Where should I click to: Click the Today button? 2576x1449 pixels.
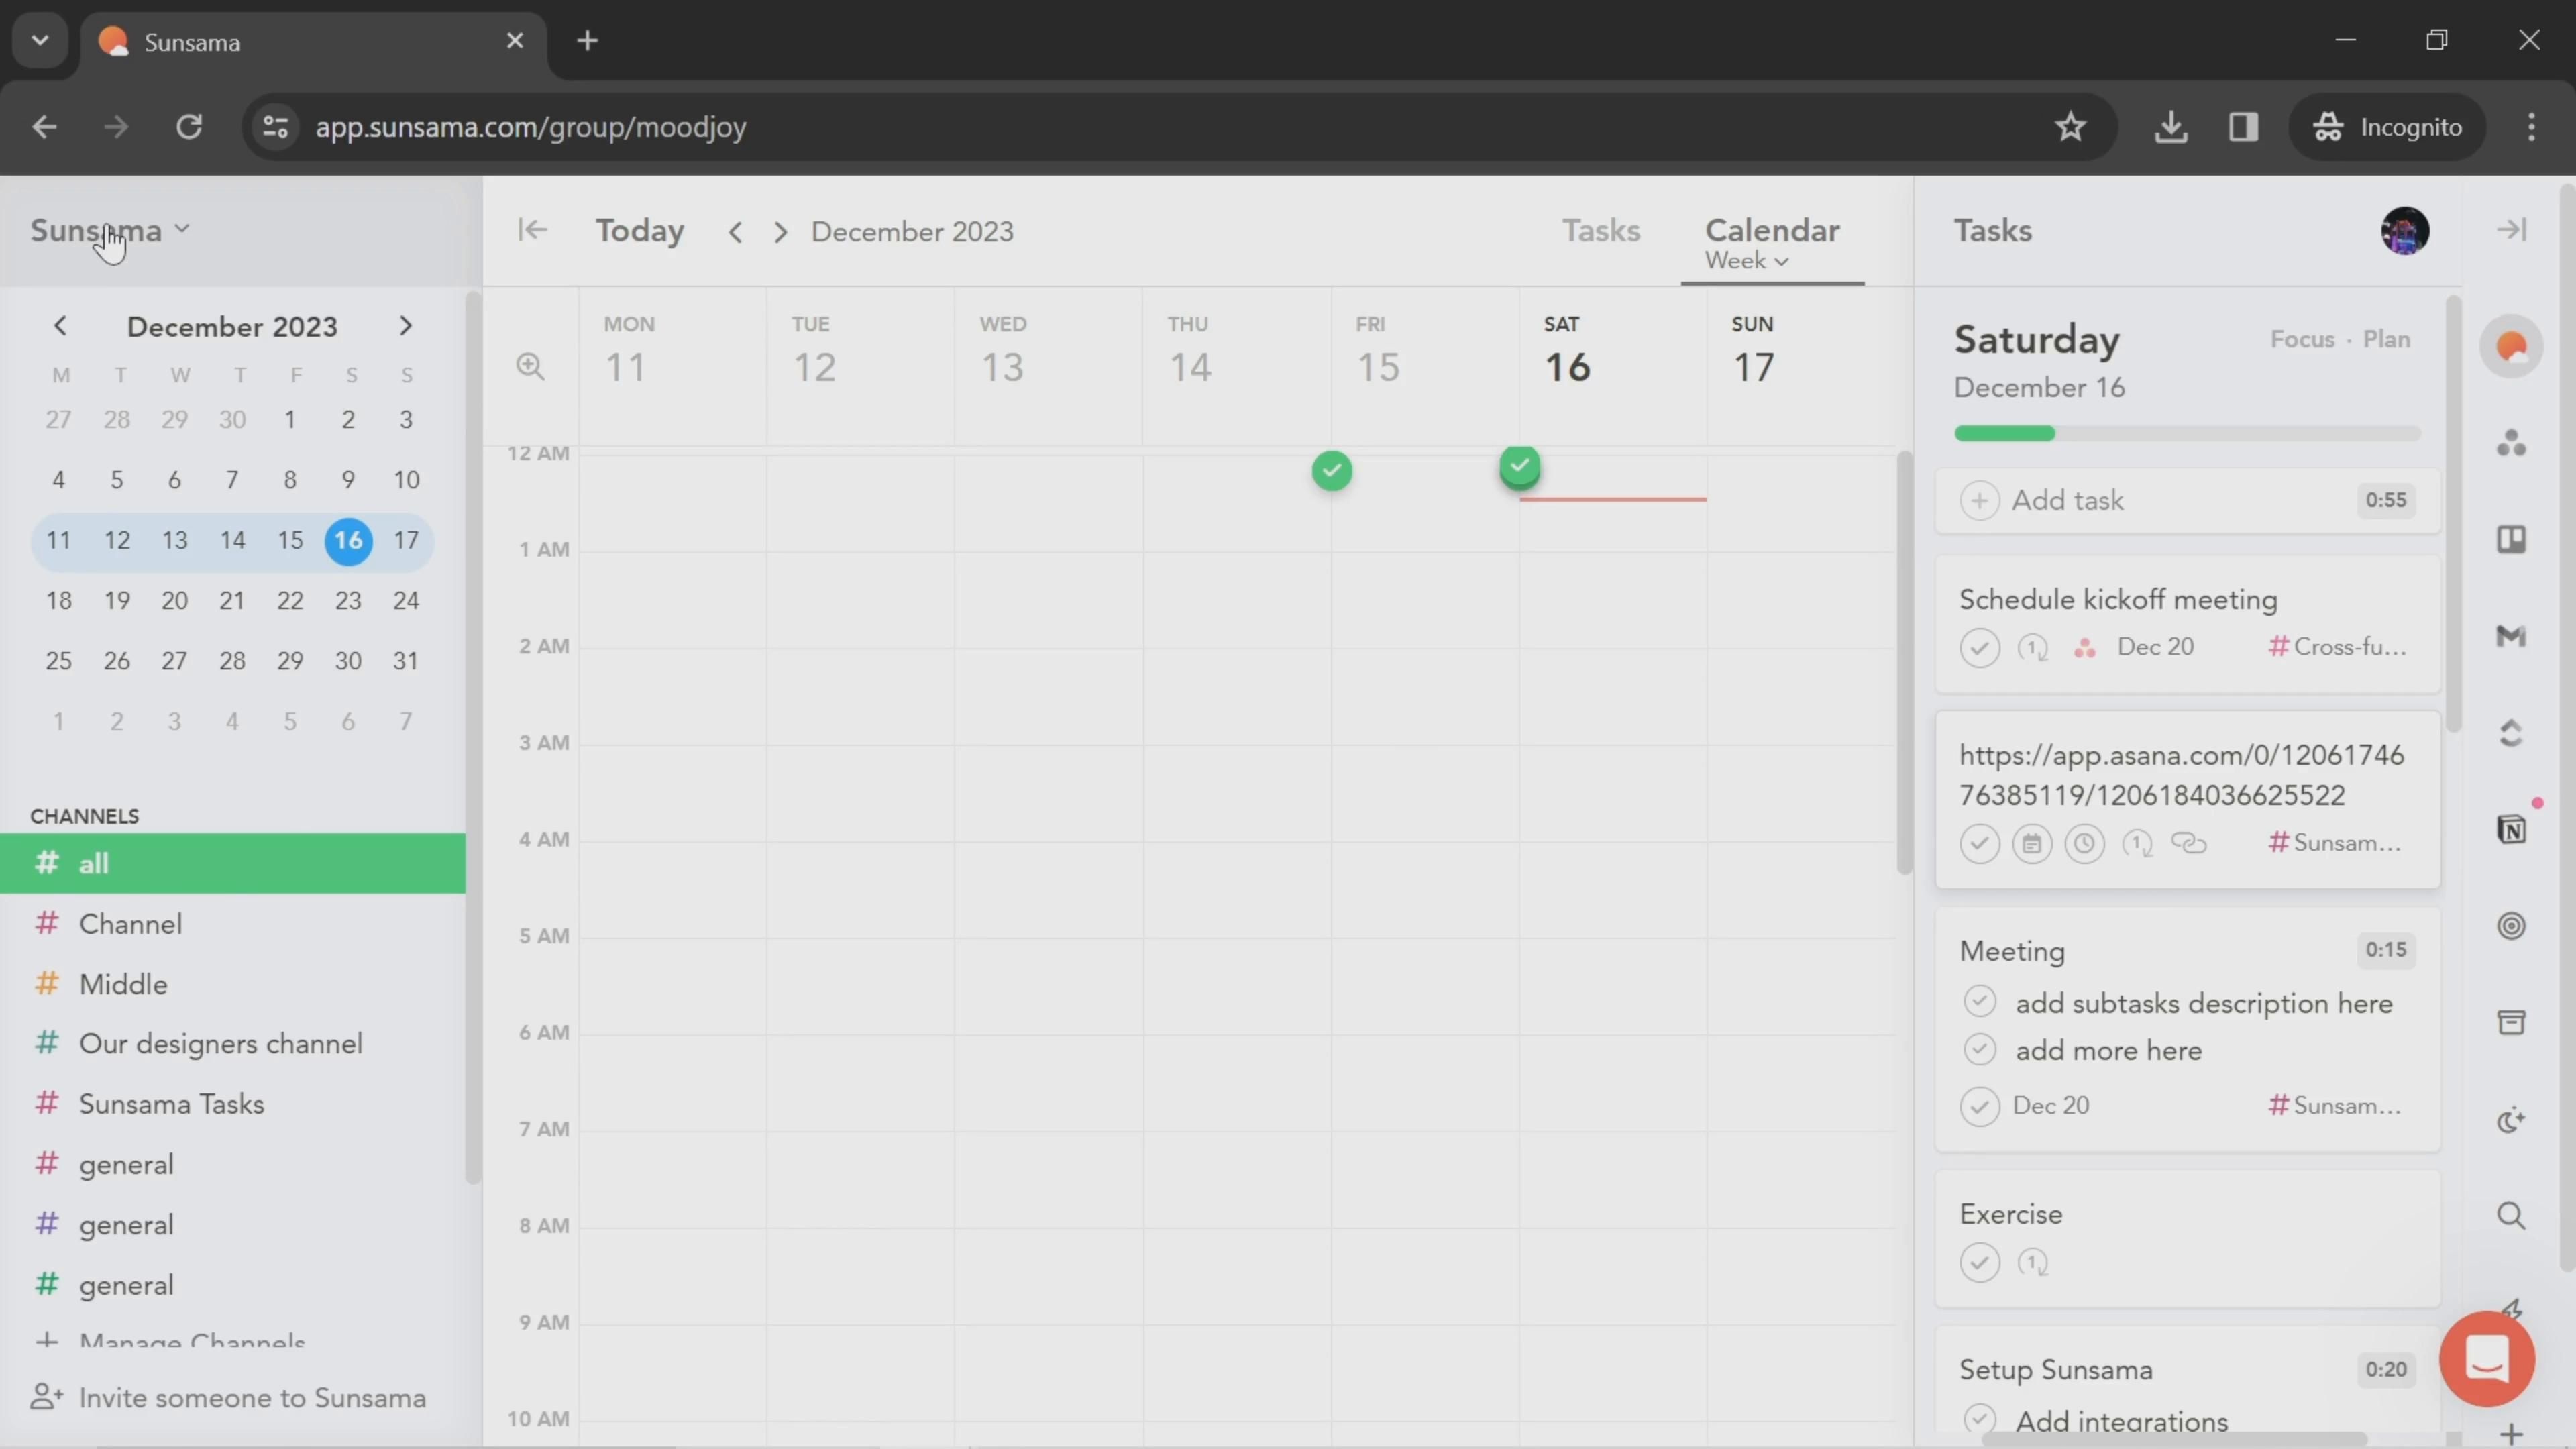pos(640,230)
